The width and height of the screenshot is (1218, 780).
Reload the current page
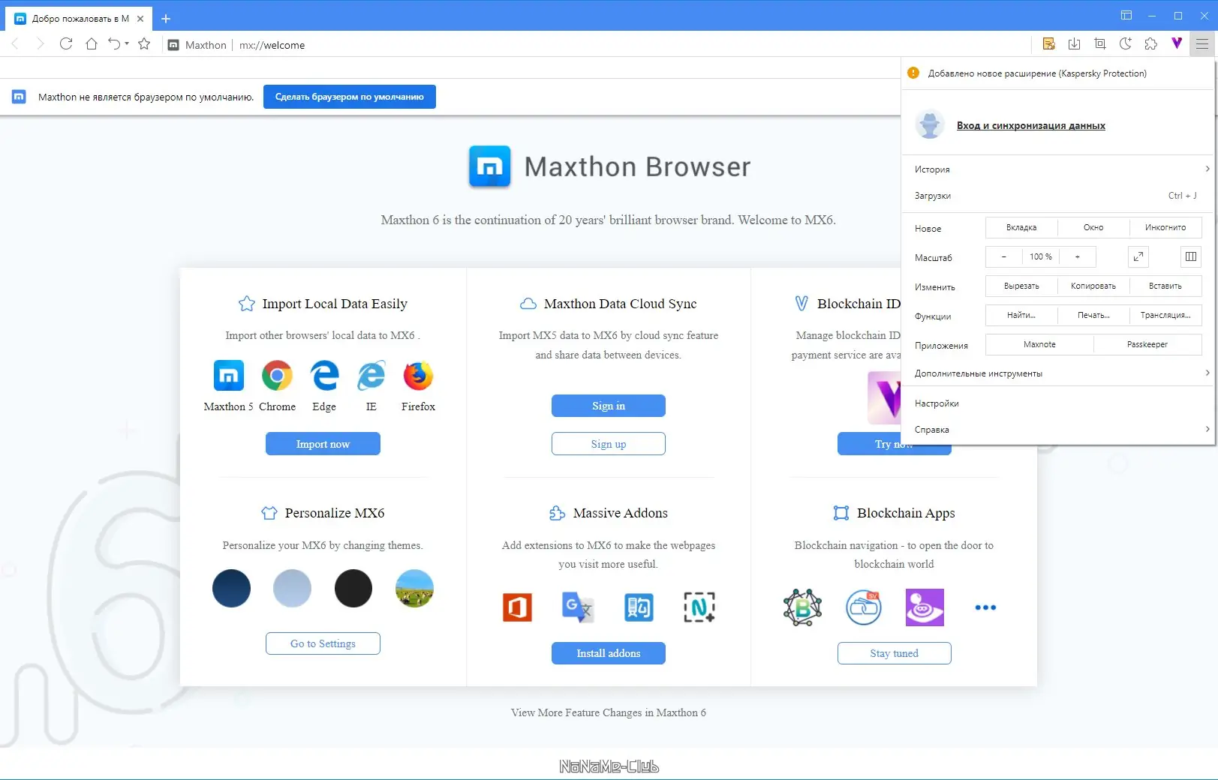pos(66,44)
